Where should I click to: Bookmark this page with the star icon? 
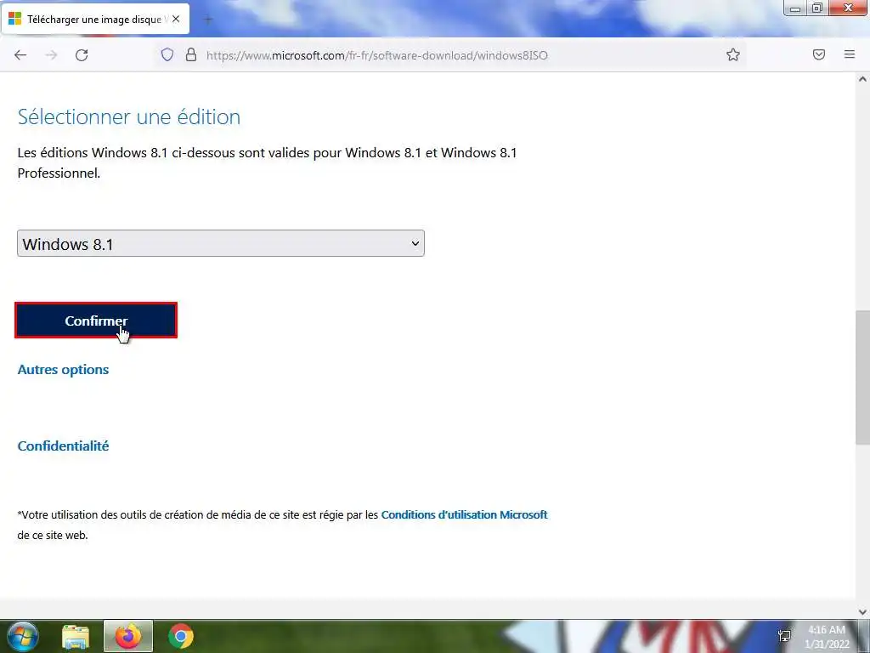[733, 54]
